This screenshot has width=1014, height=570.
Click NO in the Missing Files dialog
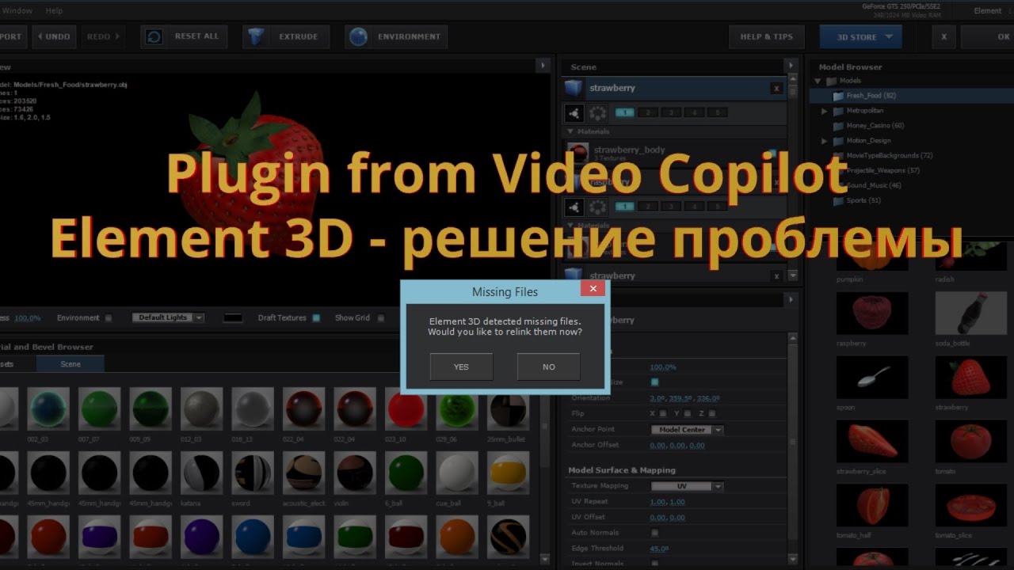pos(548,367)
